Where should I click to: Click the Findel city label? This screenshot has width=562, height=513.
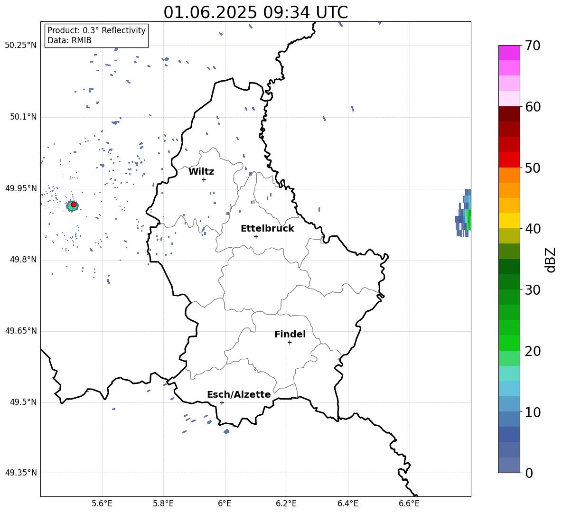[290, 334]
